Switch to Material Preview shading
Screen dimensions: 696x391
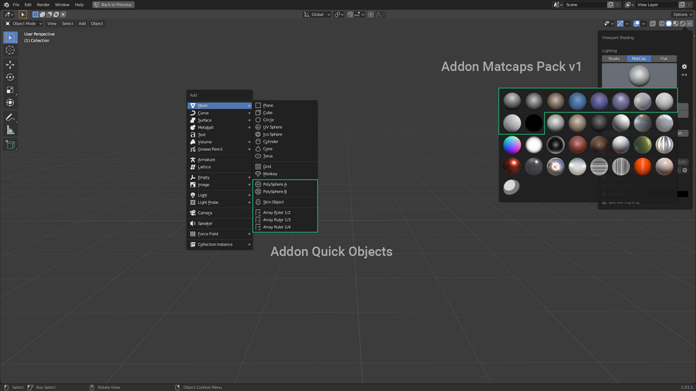tap(676, 24)
